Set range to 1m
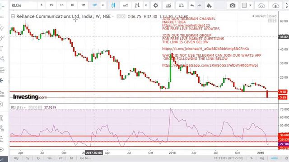 click(x=49, y=158)
